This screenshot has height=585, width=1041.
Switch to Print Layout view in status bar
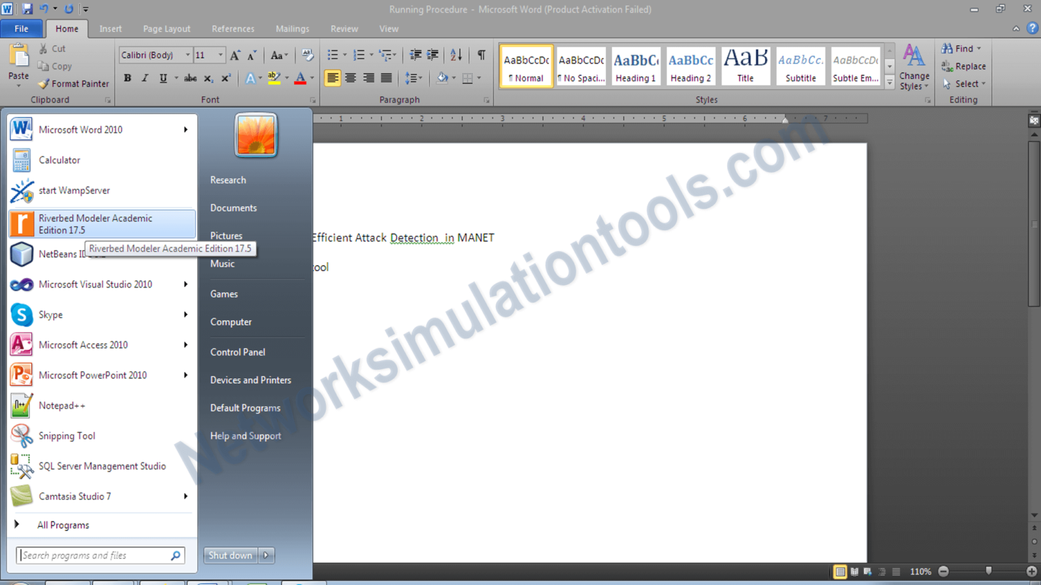[840, 571]
